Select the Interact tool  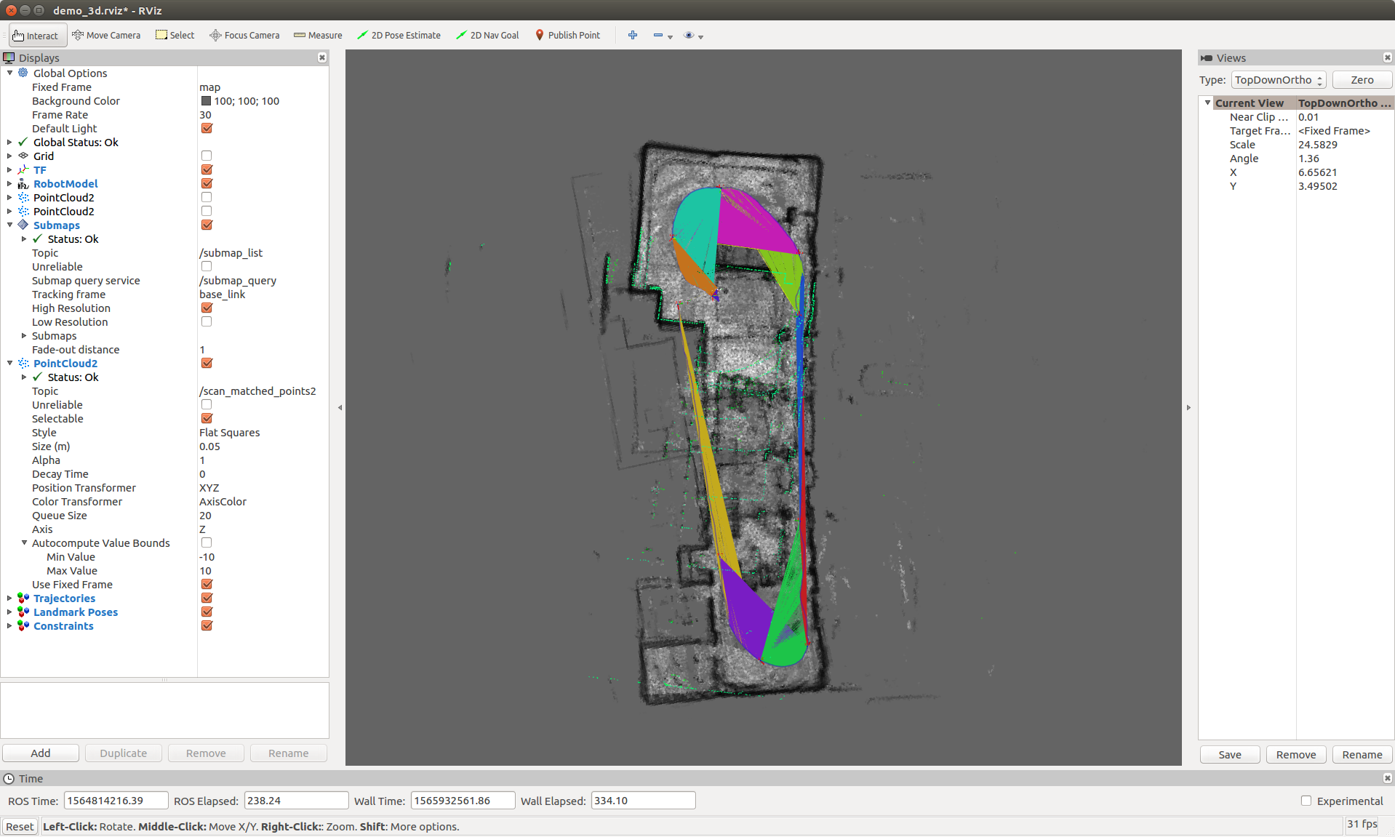click(x=36, y=35)
